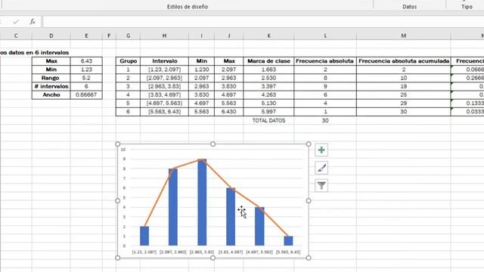
Task: Click the 'Frecuencia absoluta' header
Action: (x=324, y=61)
